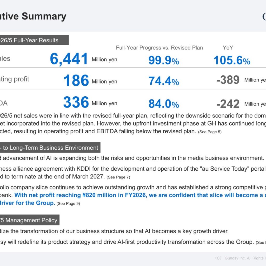Click the "105.6%" YoY value
266x266 pixels.
tap(232, 60)
